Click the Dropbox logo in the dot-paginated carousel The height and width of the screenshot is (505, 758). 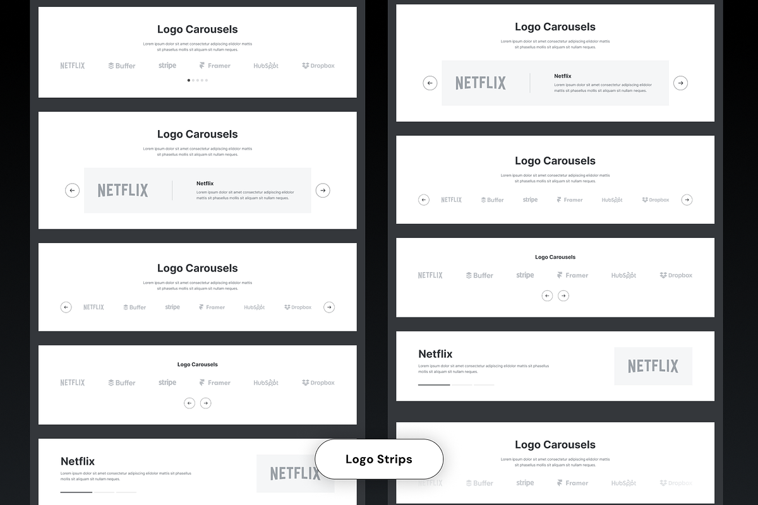pyautogui.click(x=318, y=66)
